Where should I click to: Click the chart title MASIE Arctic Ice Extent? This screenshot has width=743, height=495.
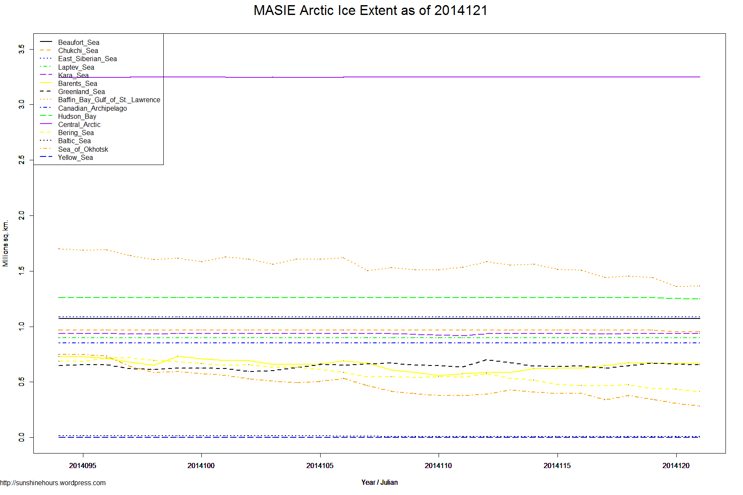(371, 10)
